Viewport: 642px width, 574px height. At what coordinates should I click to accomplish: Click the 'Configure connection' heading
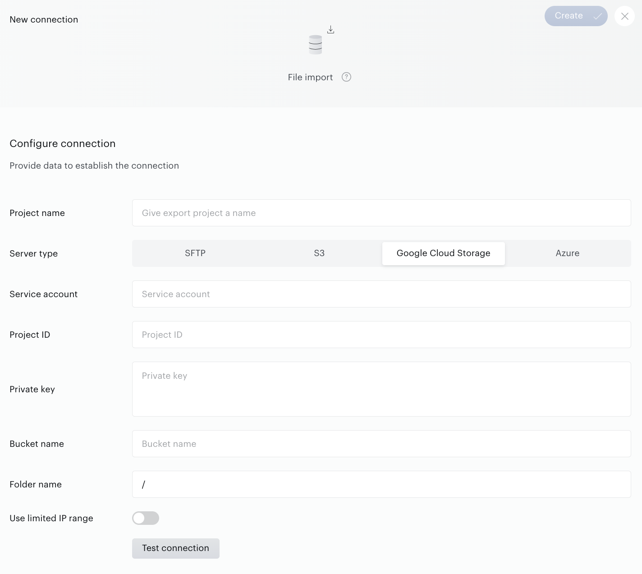coord(63,143)
